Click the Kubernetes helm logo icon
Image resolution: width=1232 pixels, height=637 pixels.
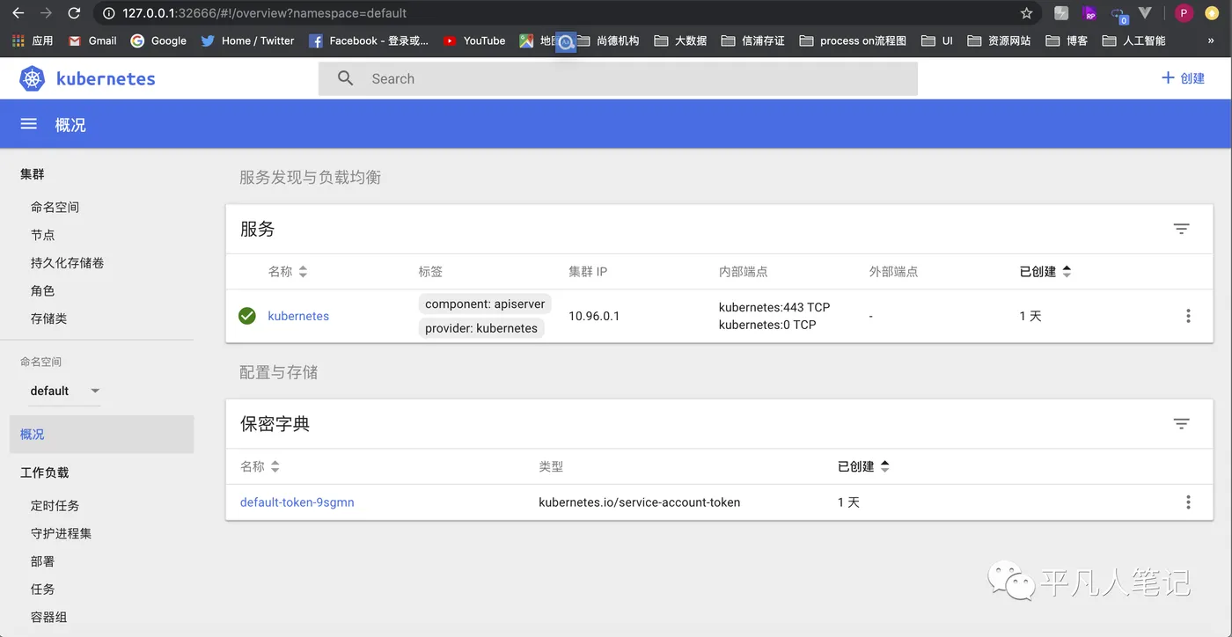(33, 78)
